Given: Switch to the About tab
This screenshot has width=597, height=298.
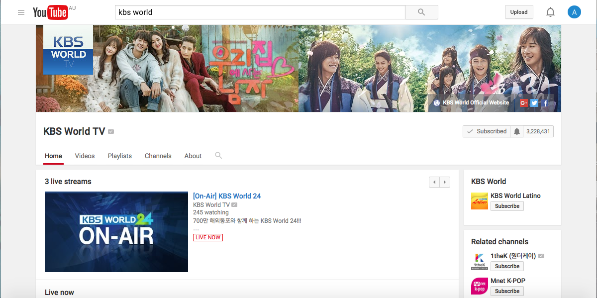Looking at the screenshot, I should [x=193, y=156].
